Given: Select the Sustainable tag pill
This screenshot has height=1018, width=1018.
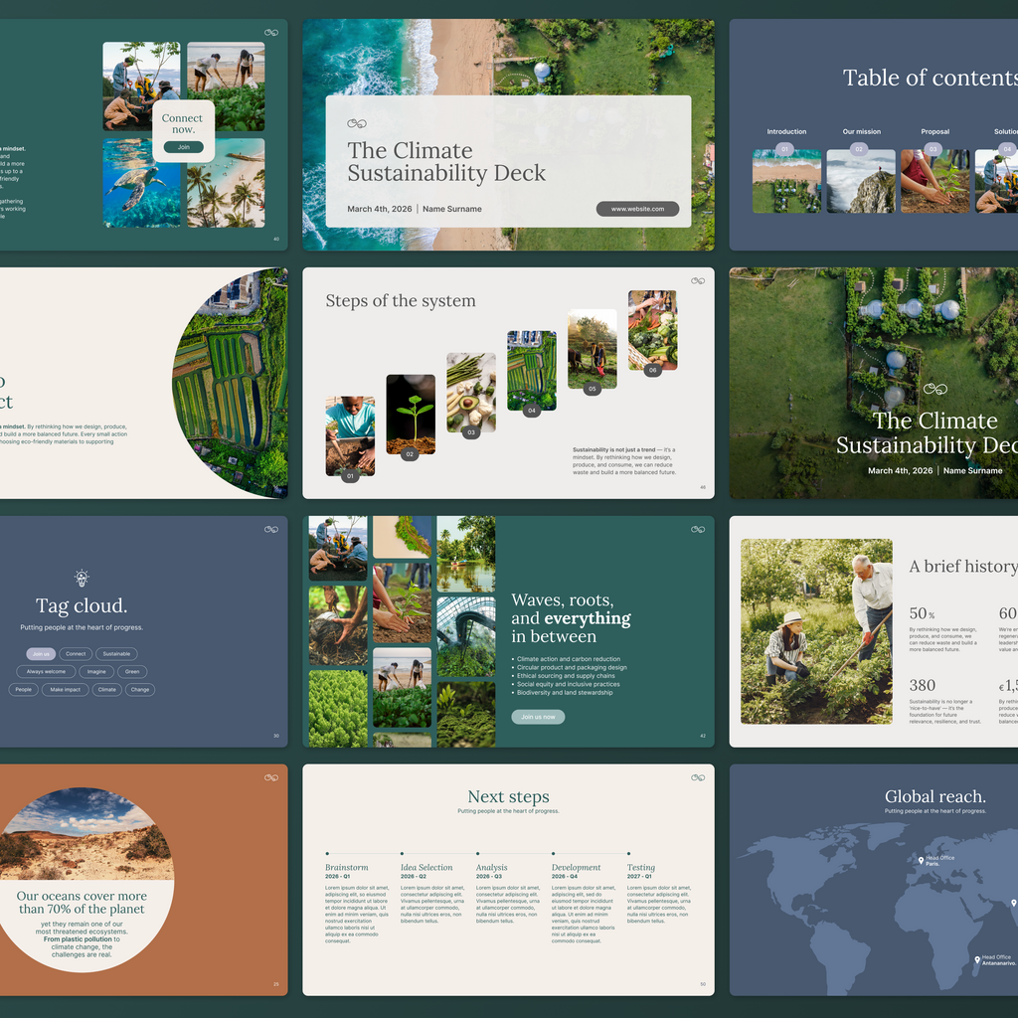Looking at the screenshot, I should coord(116,654).
